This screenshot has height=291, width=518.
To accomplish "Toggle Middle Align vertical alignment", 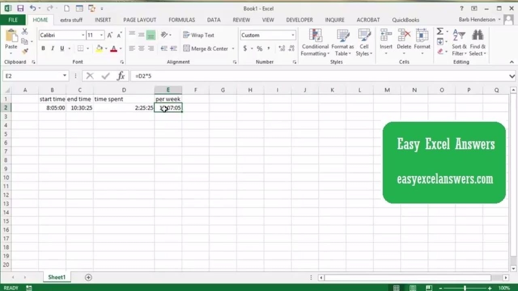I will click(141, 35).
